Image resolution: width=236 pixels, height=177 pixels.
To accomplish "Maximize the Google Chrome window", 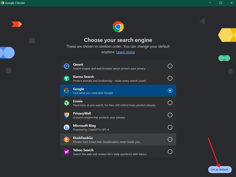I will (x=221, y=3).
